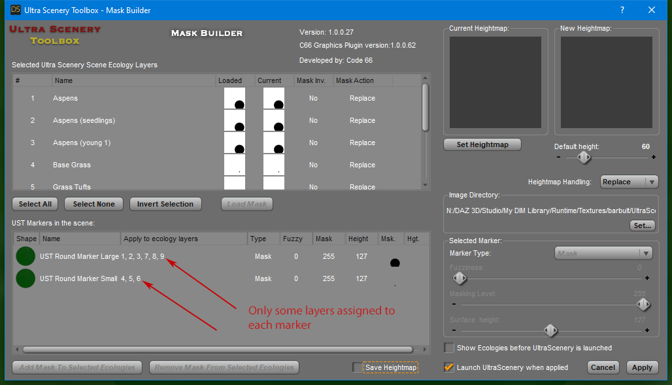Click the Current Heightmap preview area
Screen dimensions: 672x385
495,82
